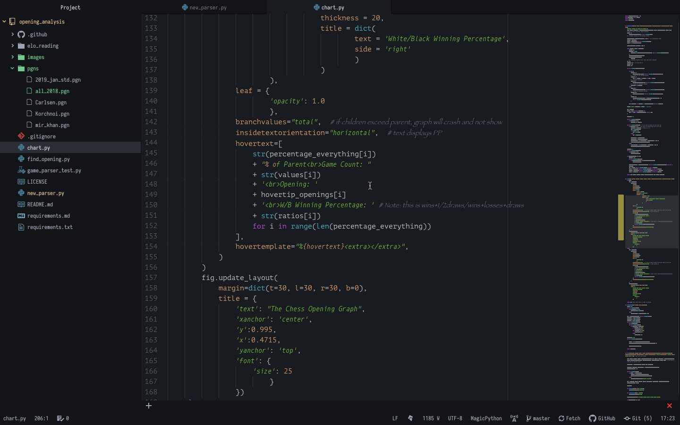The width and height of the screenshot is (680, 425).
Task: Click the kite icon next to LF
Action: (410, 418)
